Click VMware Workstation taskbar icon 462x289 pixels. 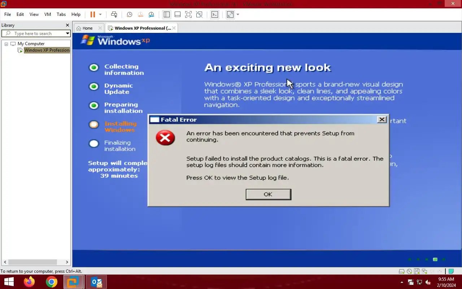click(74, 282)
